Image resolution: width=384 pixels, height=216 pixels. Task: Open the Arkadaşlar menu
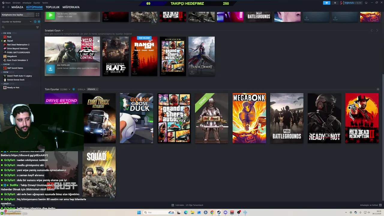click(27, 3)
